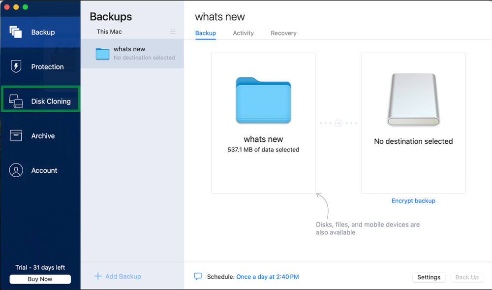
Task: Click the blue folder backup source icon
Action: tap(263, 100)
